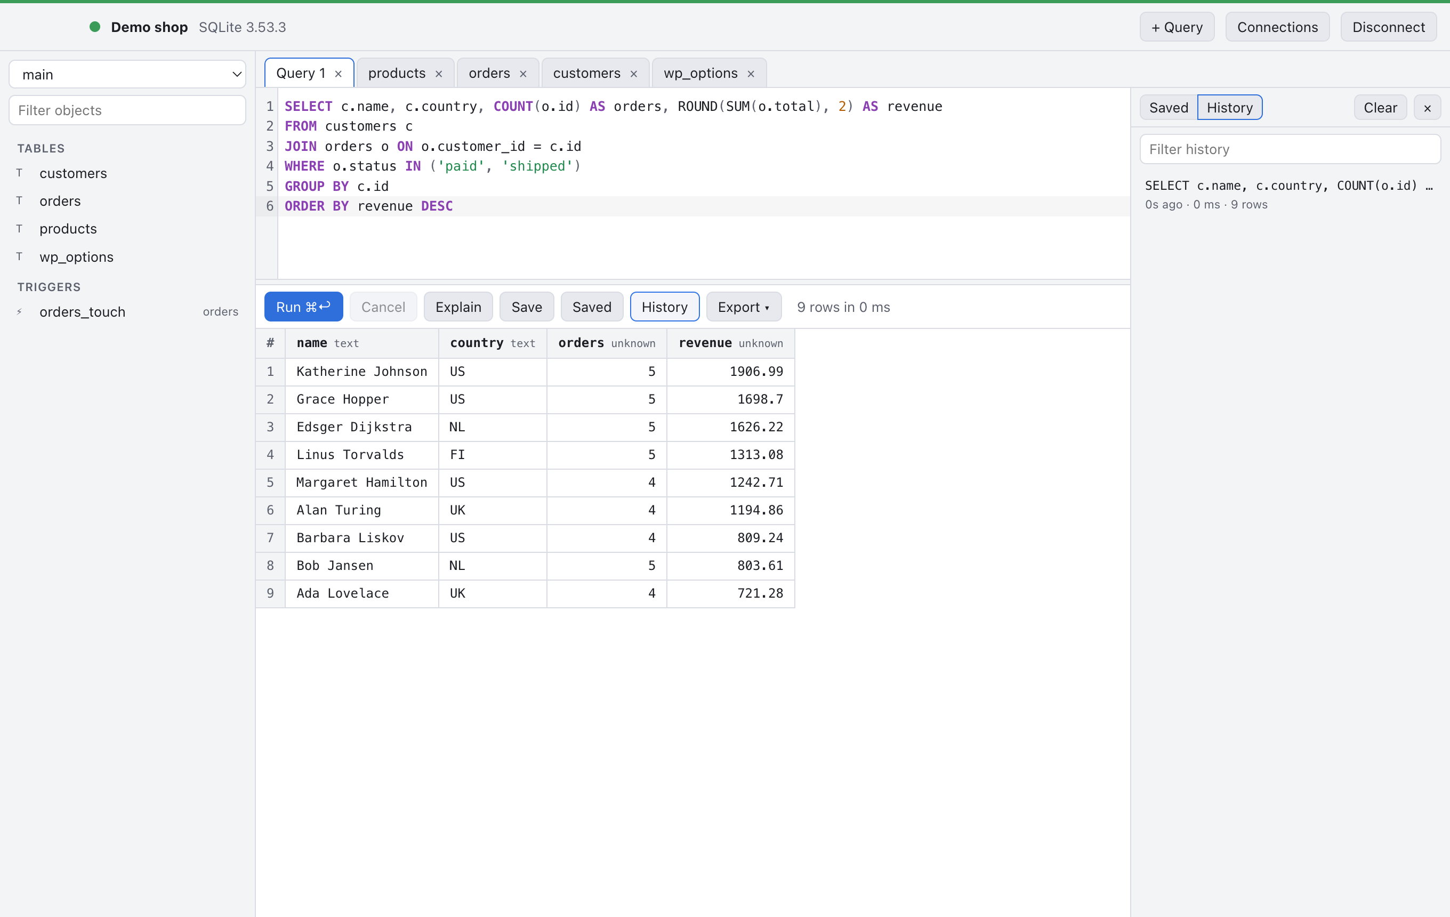Select the Katherine Johnson cell
This screenshot has width=1450, height=917.
coord(362,372)
